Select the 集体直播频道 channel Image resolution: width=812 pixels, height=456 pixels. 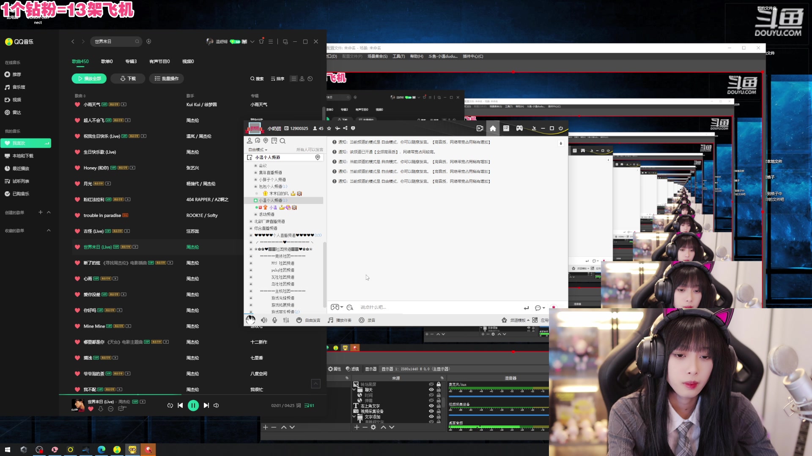click(271, 172)
